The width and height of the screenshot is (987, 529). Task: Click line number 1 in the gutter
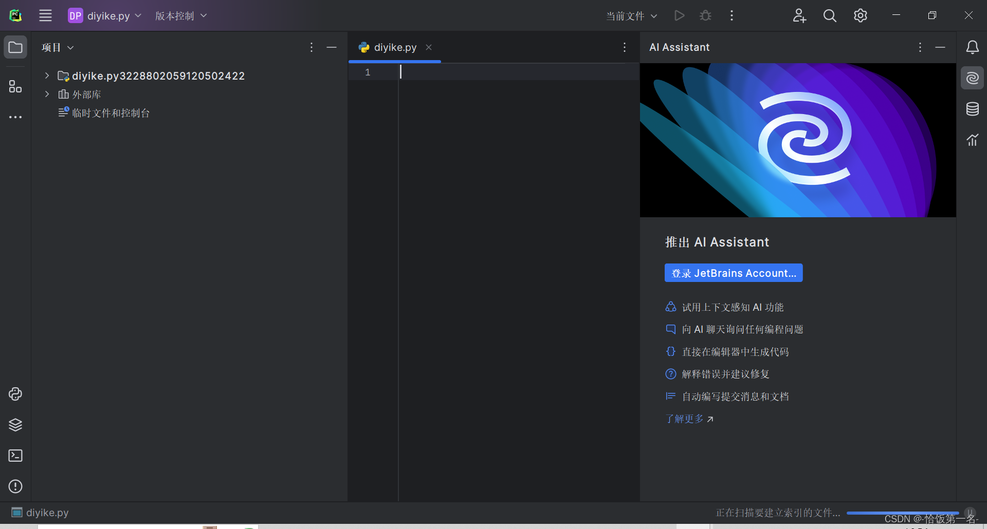tap(368, 72)
